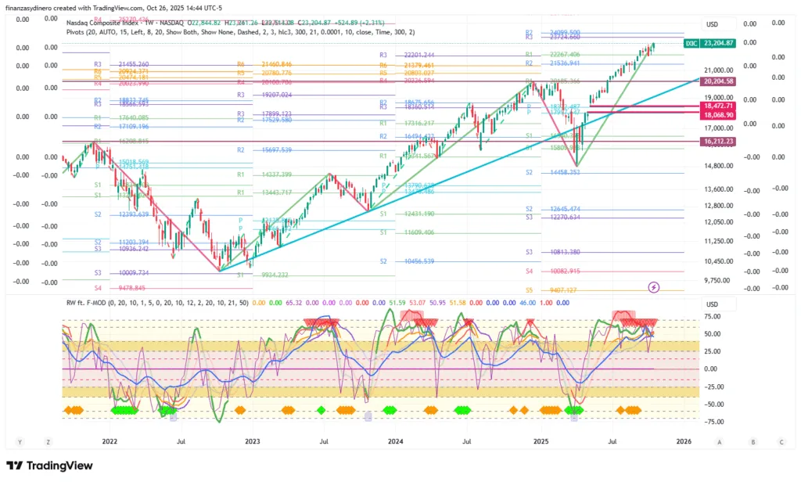The image size is (801, 482).
Task: Click the 2024 label on the time axis
Action: [395, 442]
